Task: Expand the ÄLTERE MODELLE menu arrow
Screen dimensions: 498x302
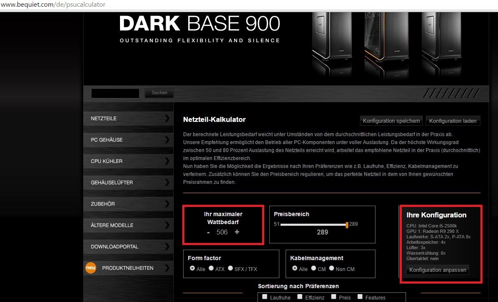Action: 167,225
